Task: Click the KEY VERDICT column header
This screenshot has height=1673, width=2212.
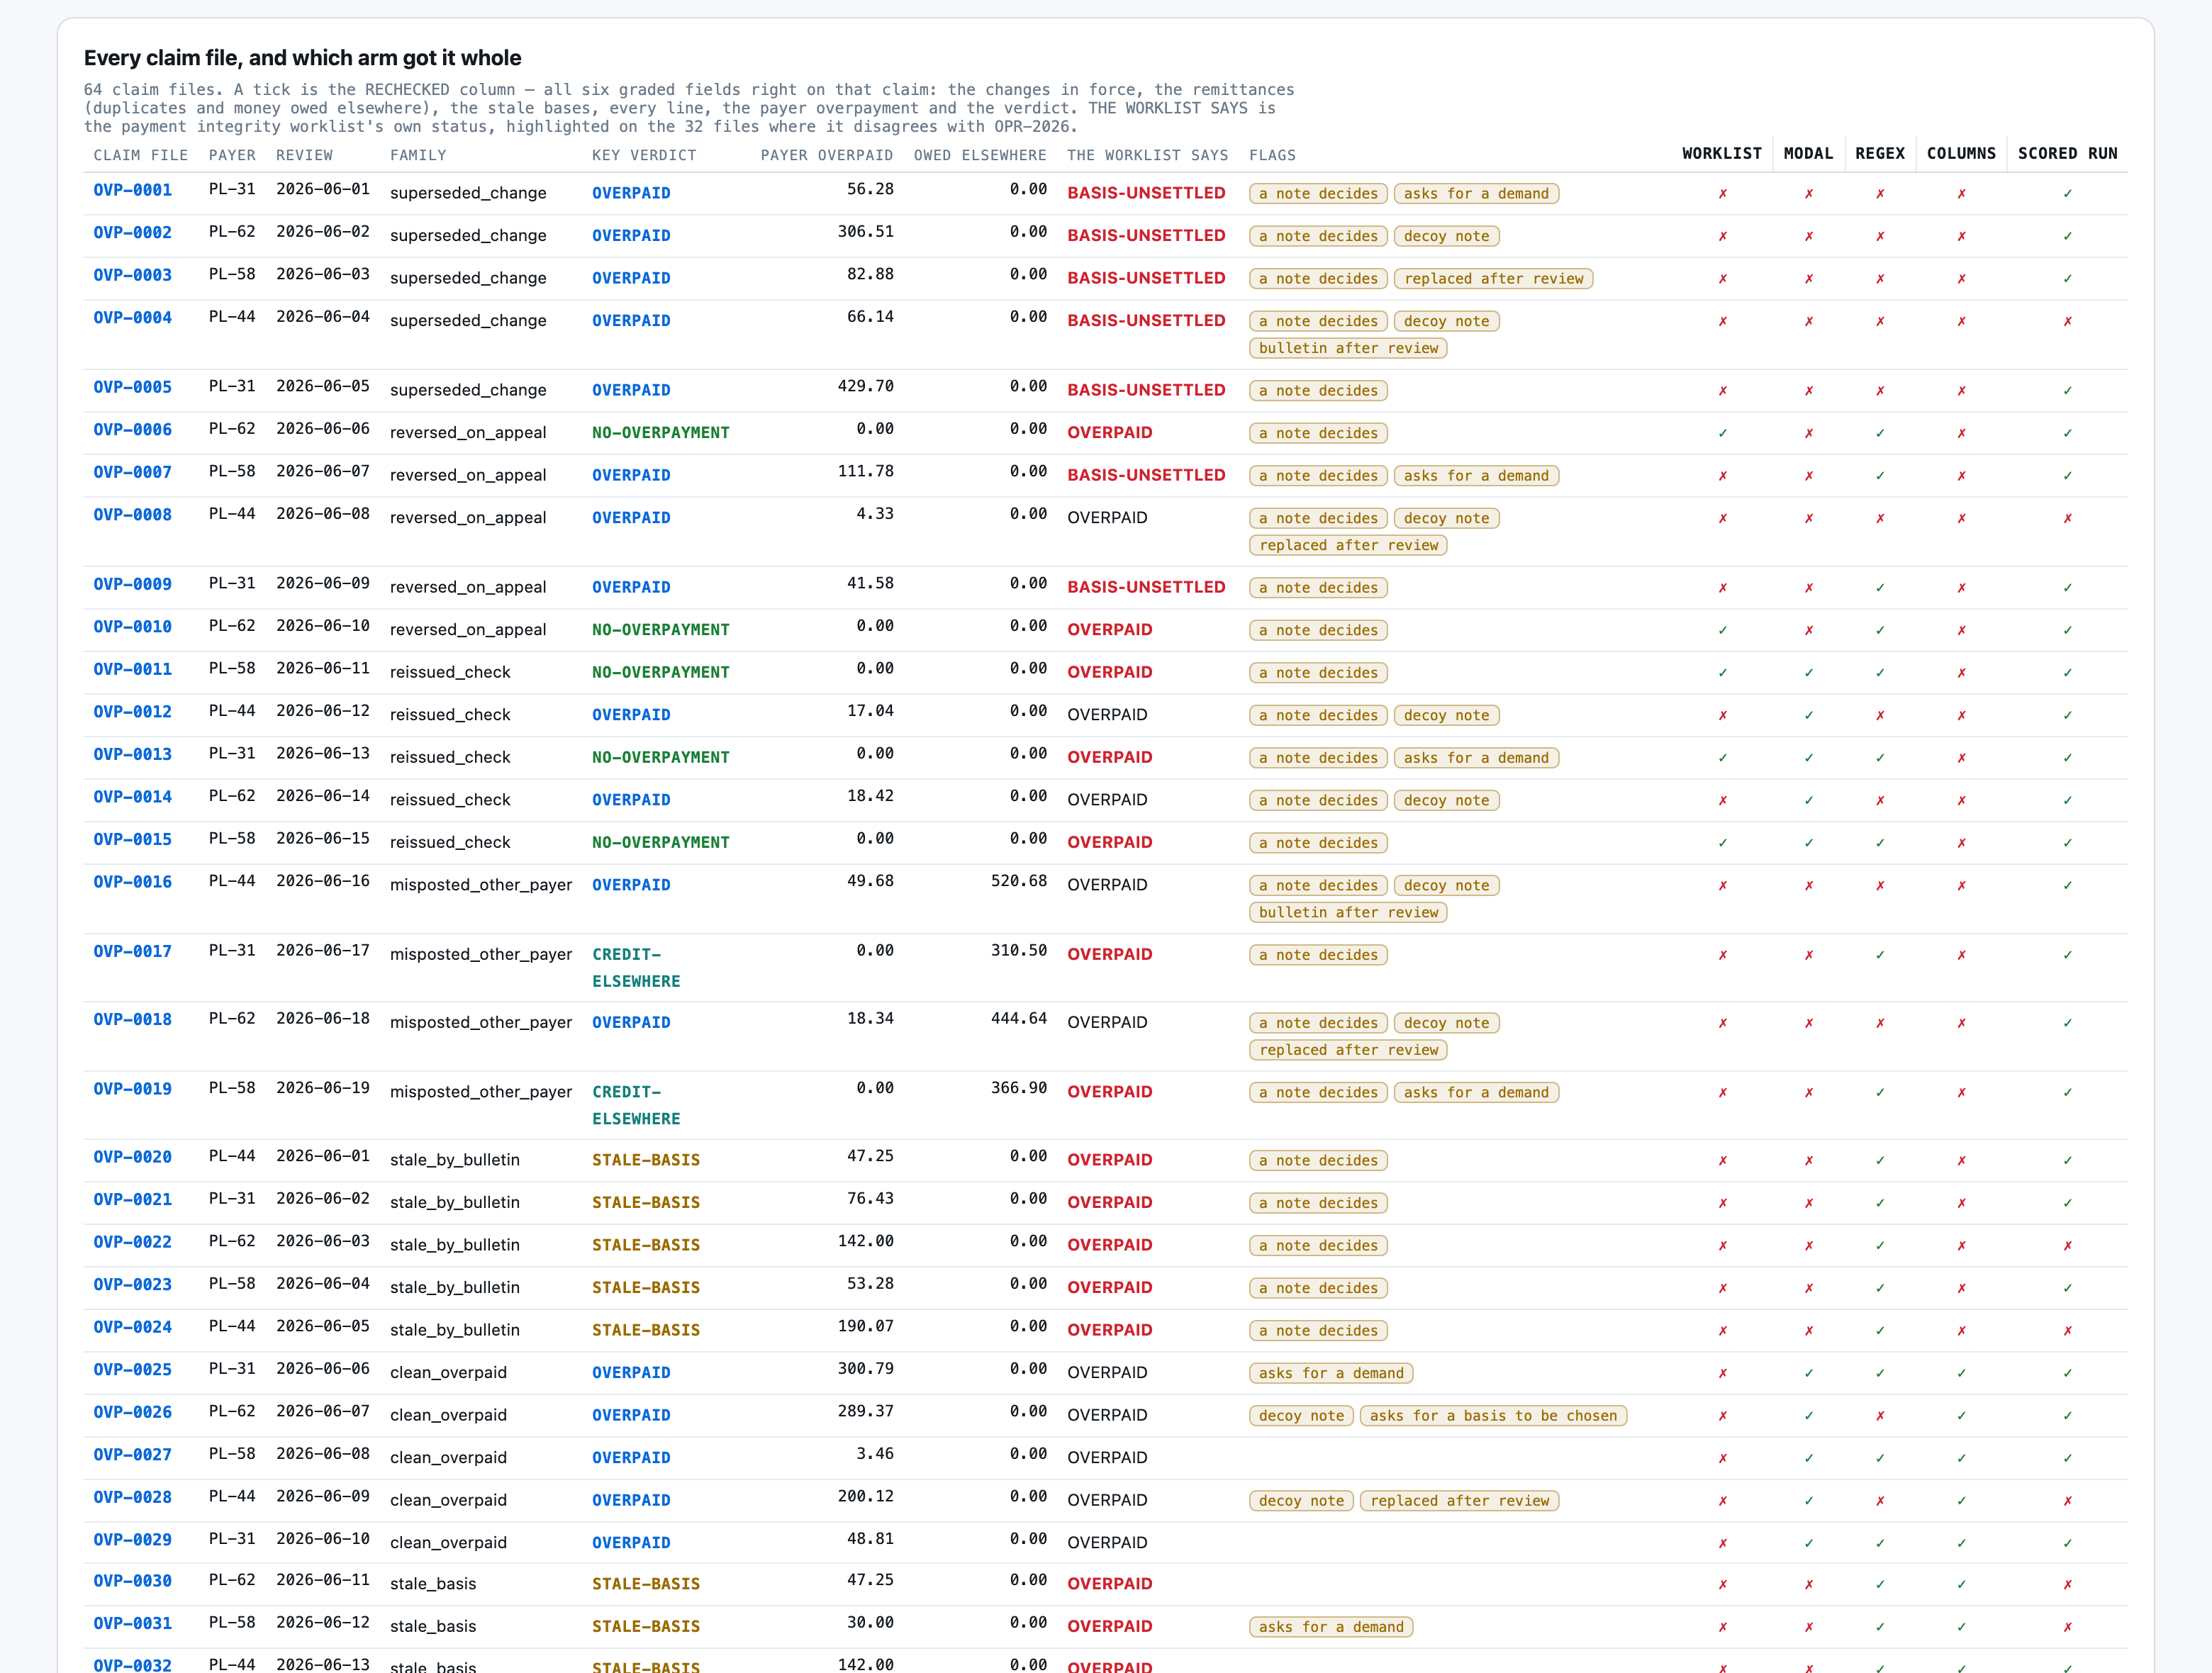Action: (644, 155)
